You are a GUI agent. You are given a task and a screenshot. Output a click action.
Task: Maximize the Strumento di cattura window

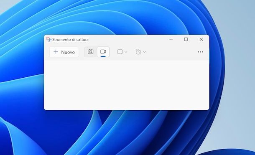186,39
